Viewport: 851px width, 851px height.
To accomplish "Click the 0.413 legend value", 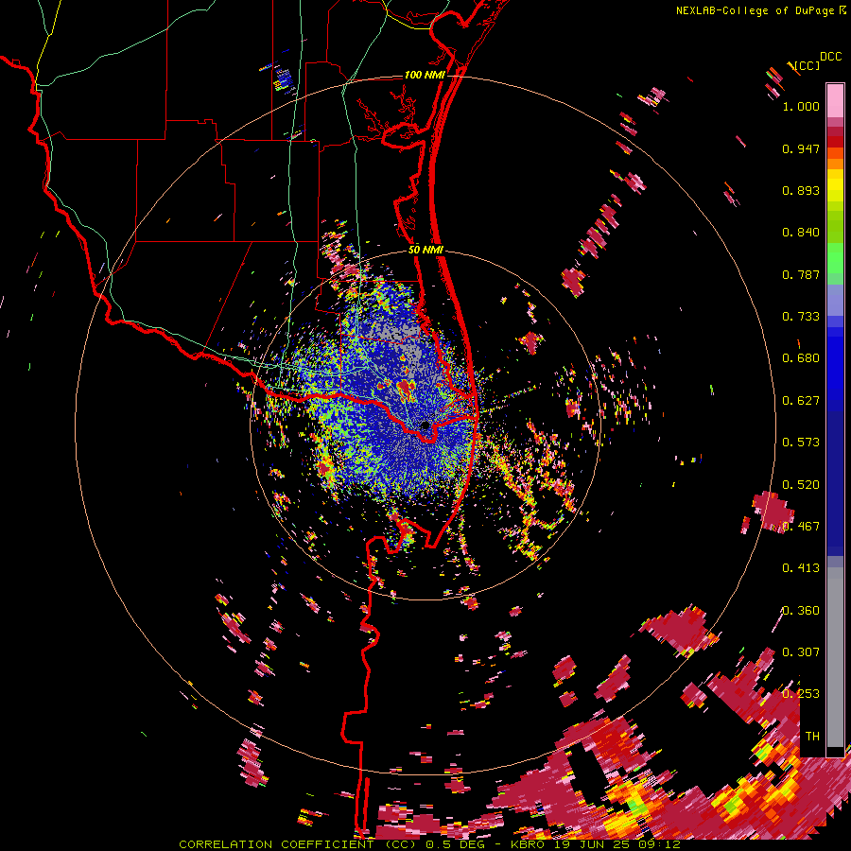I will 801,568.
